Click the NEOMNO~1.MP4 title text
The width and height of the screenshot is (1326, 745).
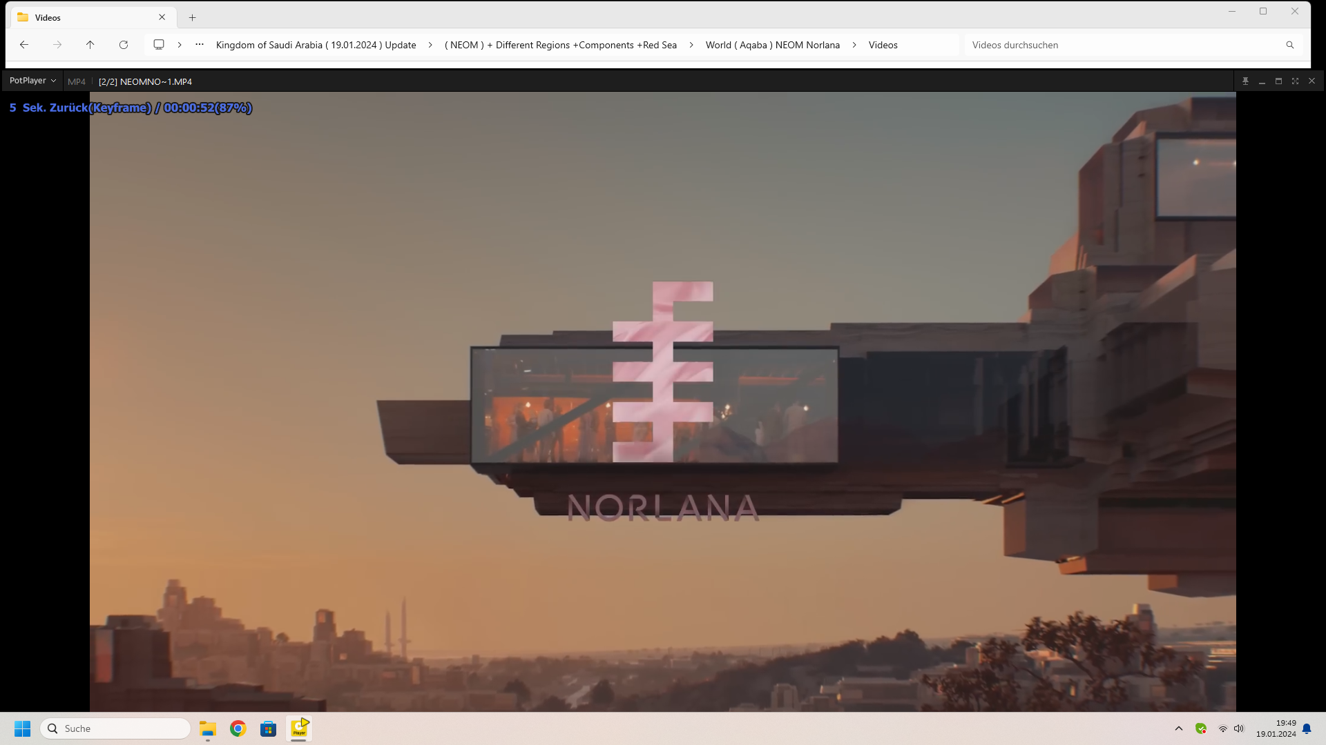[145, 81]
